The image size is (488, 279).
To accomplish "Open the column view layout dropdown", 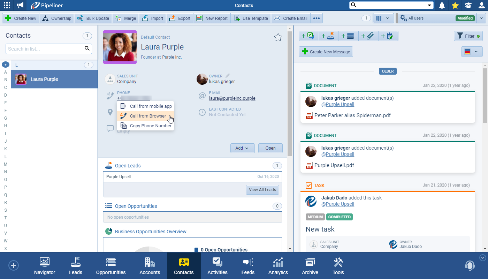I will pos(383,18).
